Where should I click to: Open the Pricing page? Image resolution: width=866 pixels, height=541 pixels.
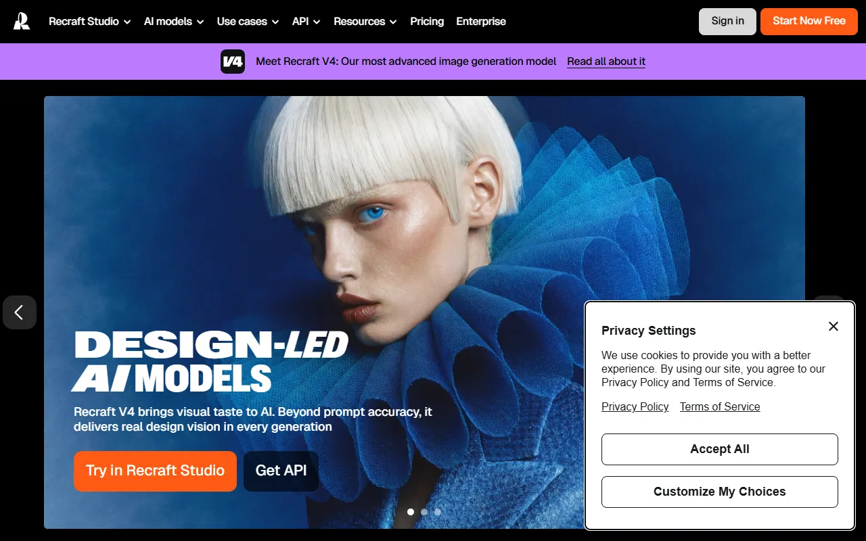point(427,22)
